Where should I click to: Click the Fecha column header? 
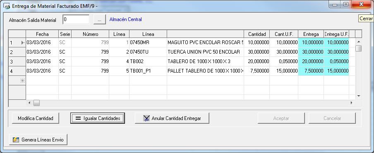pyautogui.click(x=42, y=34)
